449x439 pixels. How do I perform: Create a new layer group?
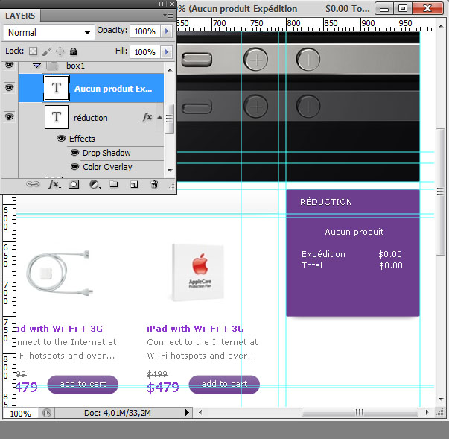tap(114, 184)
